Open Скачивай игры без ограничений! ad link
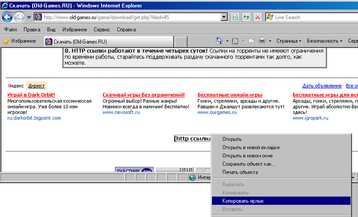 (144, 95)
